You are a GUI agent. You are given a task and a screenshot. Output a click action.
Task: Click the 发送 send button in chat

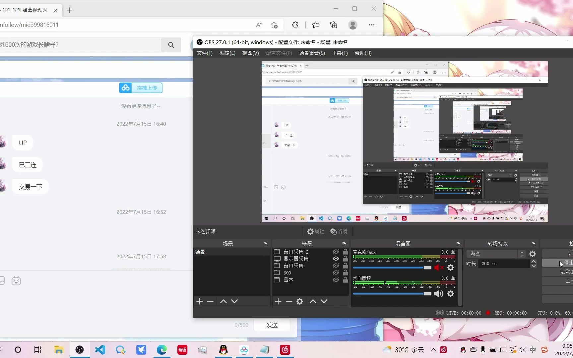click(272, 325)
